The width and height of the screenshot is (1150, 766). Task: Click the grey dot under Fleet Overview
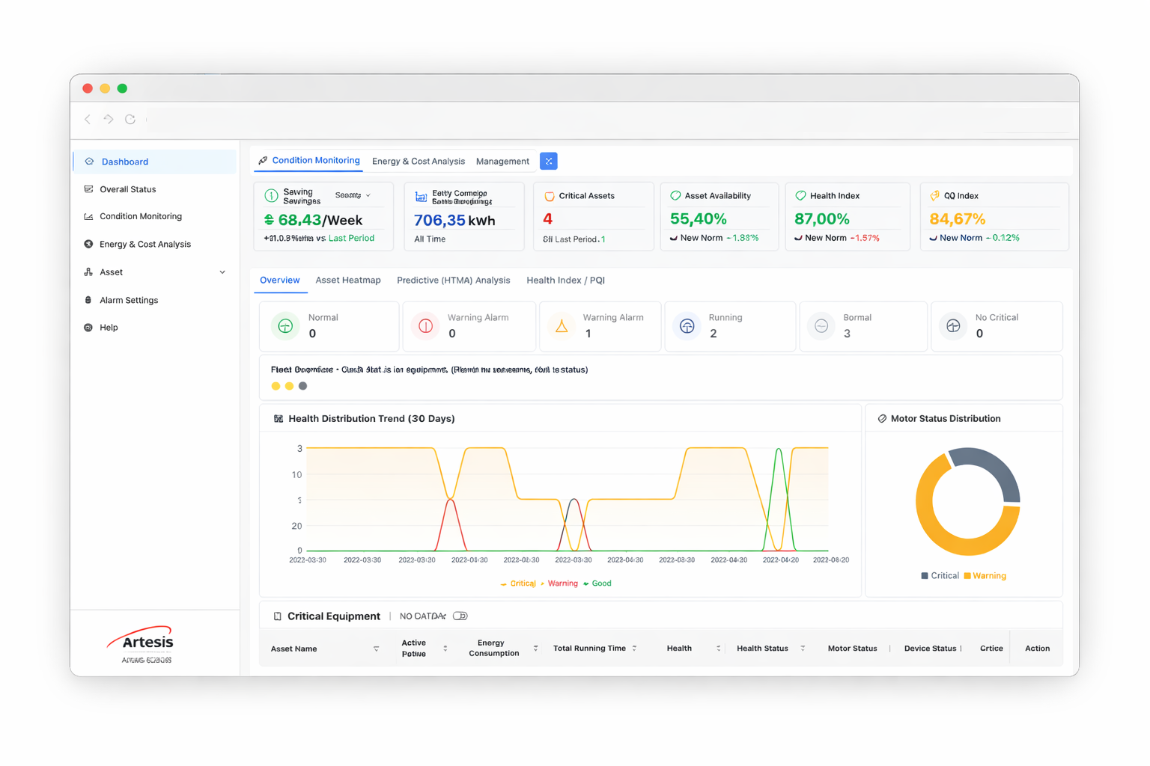click(x=302, y=386)
